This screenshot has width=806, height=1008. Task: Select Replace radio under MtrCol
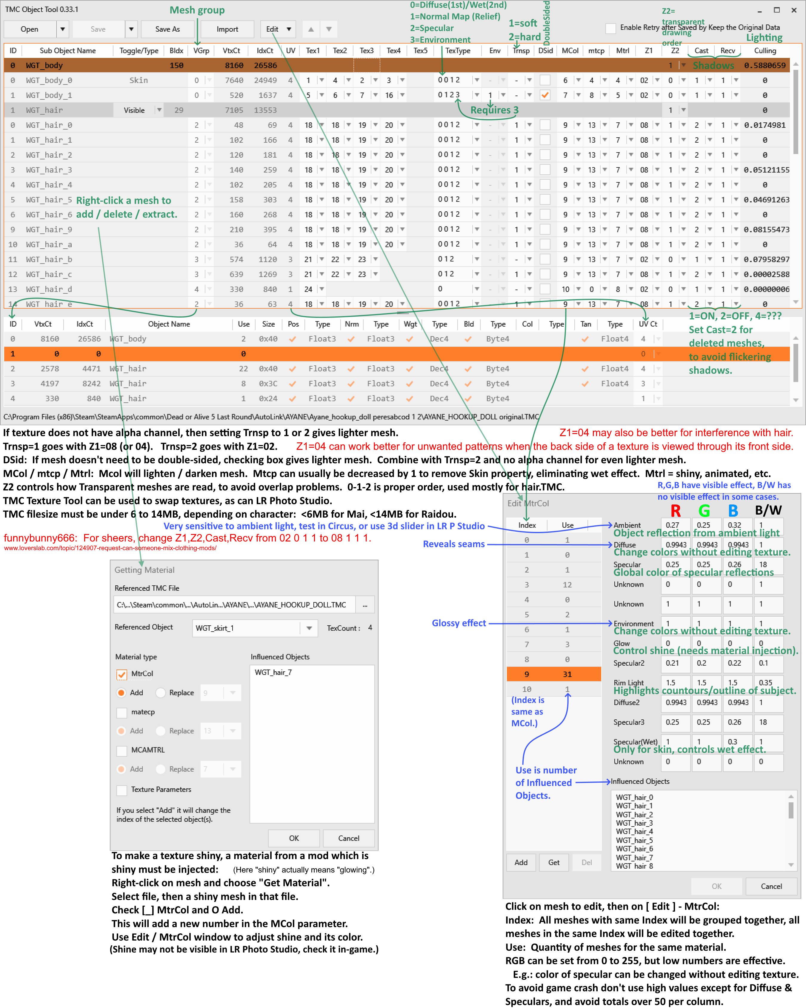click(160, 693)
